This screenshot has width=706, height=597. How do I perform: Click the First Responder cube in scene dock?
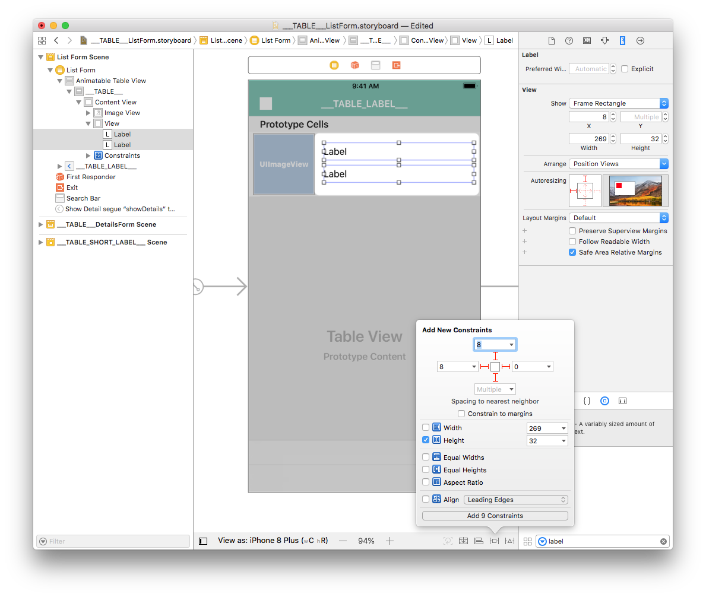click(355, 65)
